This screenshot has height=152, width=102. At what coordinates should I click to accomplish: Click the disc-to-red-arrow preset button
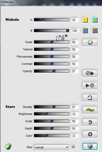tap(90, 73)
